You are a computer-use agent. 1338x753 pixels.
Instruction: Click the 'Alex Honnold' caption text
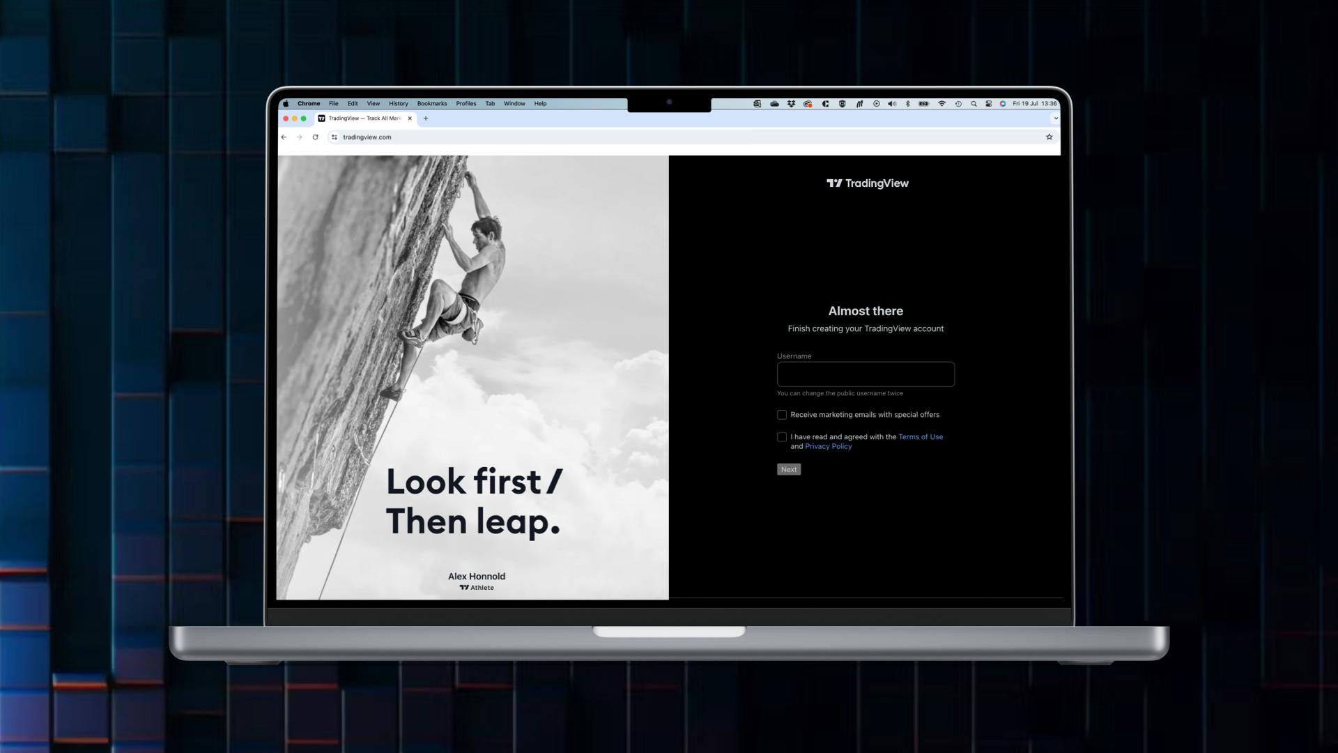tap(477, 577)
